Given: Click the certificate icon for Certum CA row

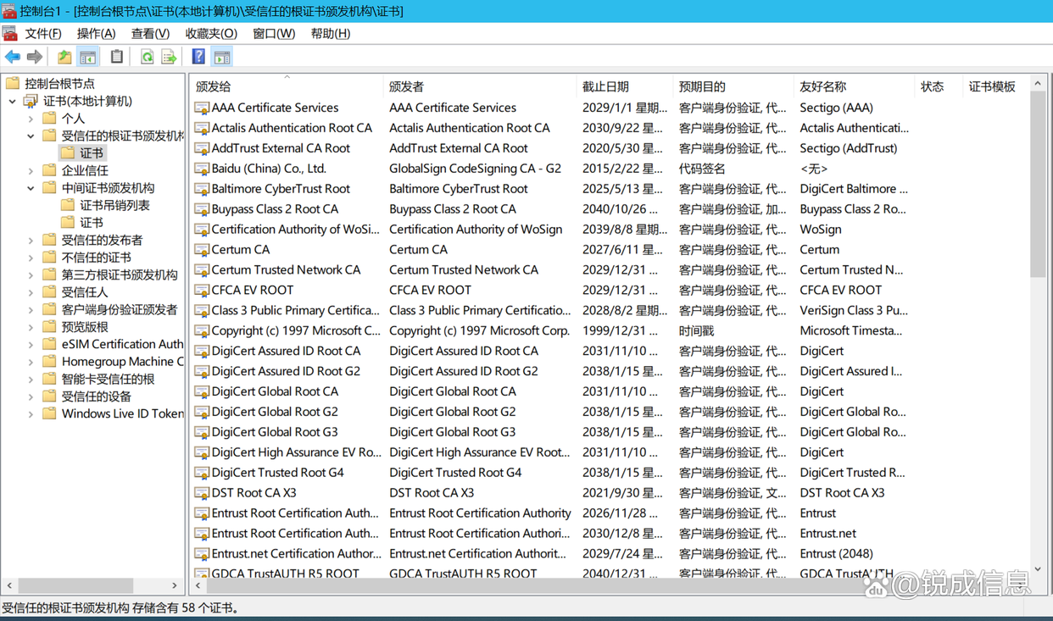Looking at the screenshot, I should tap(202, 249).
